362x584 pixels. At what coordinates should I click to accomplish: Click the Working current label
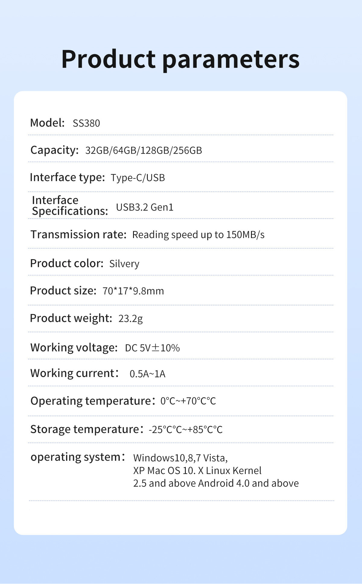(x=75, y=373)
